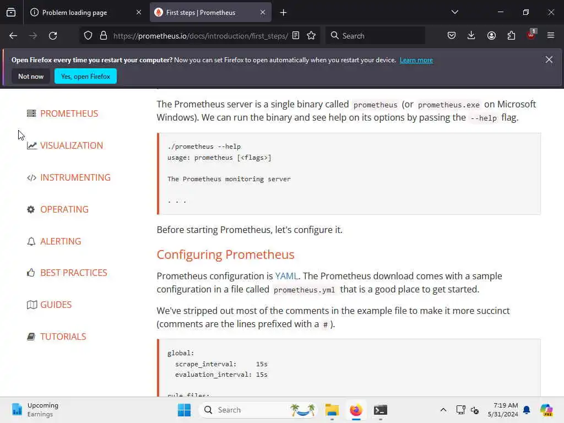Viewport: 564px width, 423px height.
Task: Click the taskbar Search box
Action: [x=258, y=410]
